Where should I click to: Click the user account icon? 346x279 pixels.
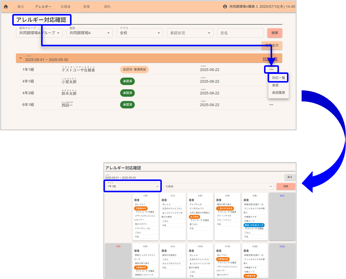pos(225,7)
